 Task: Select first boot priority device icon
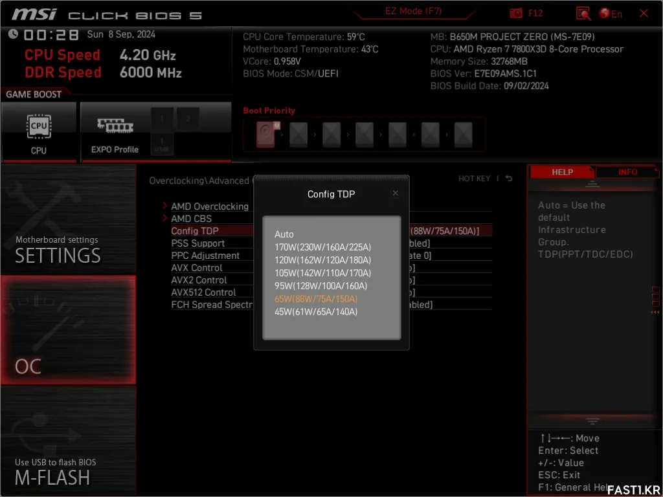click(267, 134)
